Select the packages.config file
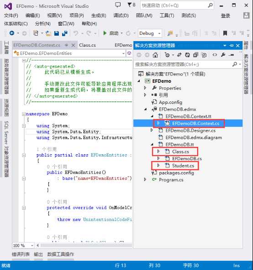Viewport: 253px width, 270px height. pos(176,173)
